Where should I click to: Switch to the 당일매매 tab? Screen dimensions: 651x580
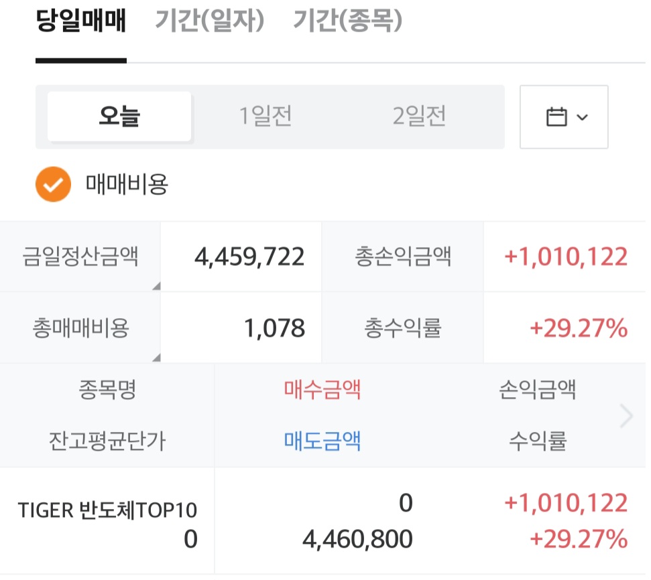coord(80,22)
